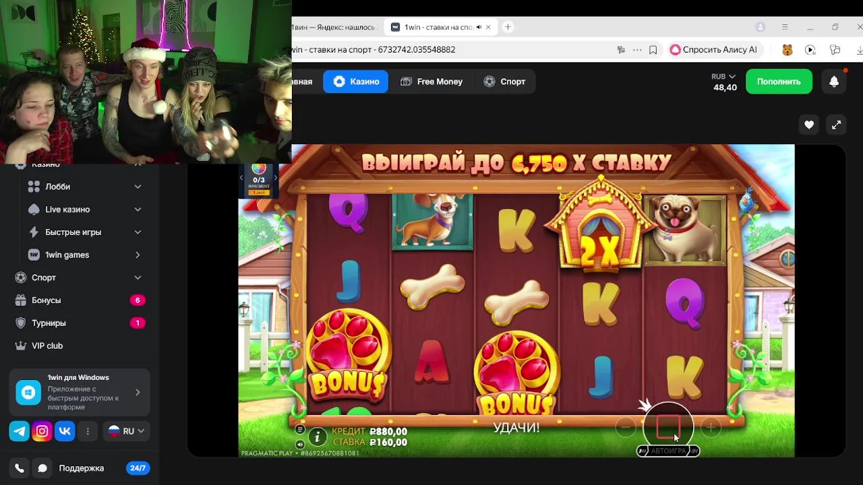Open the browser profile icon
Viewport: 863px width, 485px height.
pyautogui.click(x=761, y=27)
